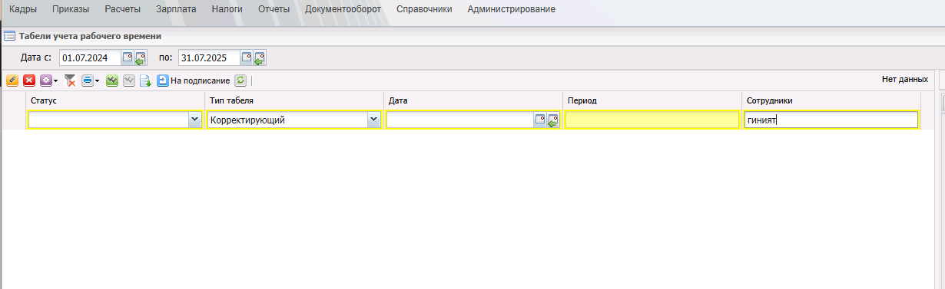The image size is (945, 289).
Task: Open the 'Администрирование' menu
Action: click(x=511, y=9)
